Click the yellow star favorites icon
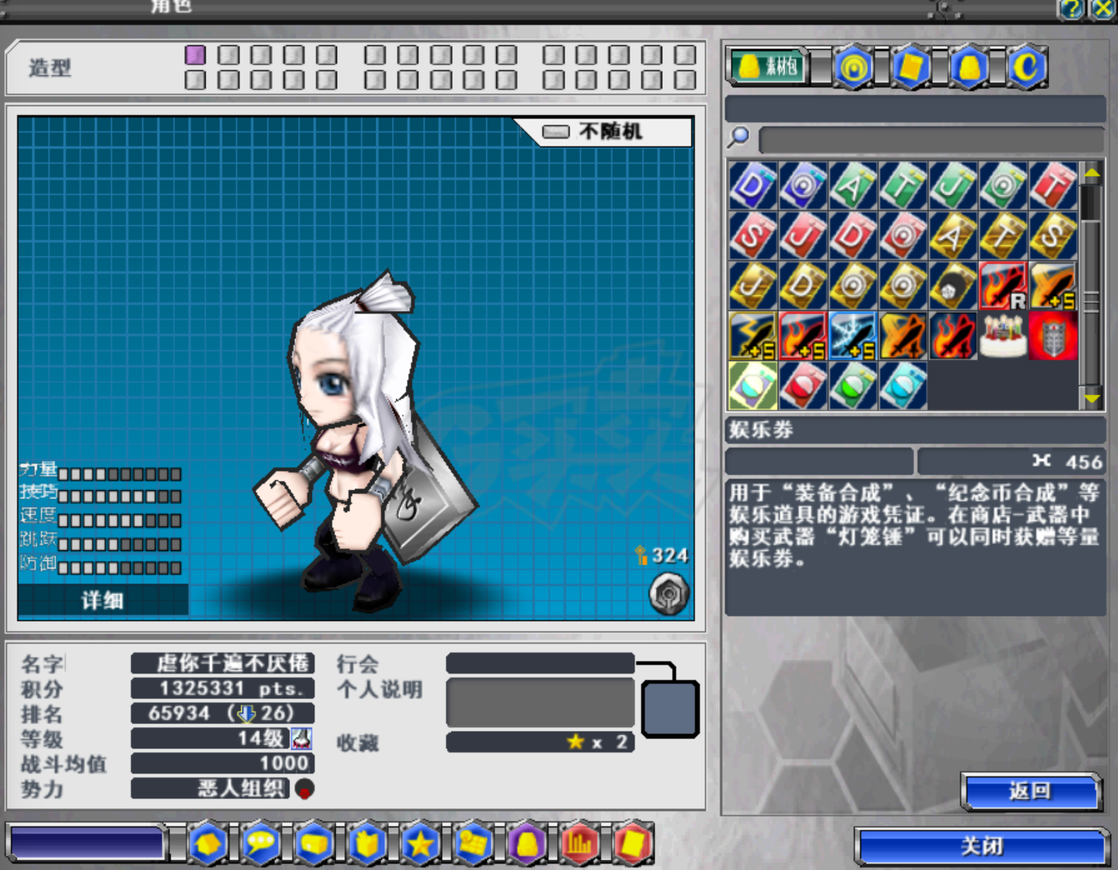Image resolution: width=1118 pixels, height=870 pixels. pyautogui.click(x=420, y=844)
